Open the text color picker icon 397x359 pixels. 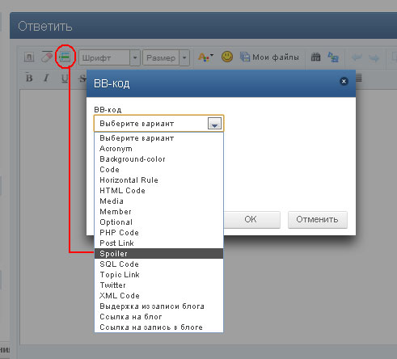pyautogui.click(x=205, y=57)
